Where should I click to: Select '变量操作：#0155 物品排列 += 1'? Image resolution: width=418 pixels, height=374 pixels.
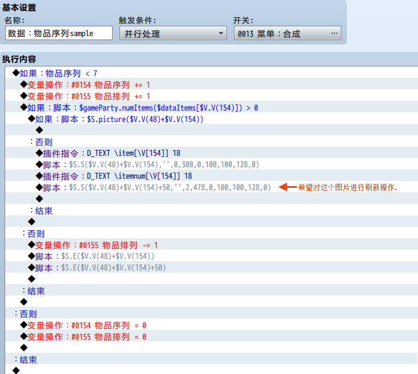click(x=85, y=96)
